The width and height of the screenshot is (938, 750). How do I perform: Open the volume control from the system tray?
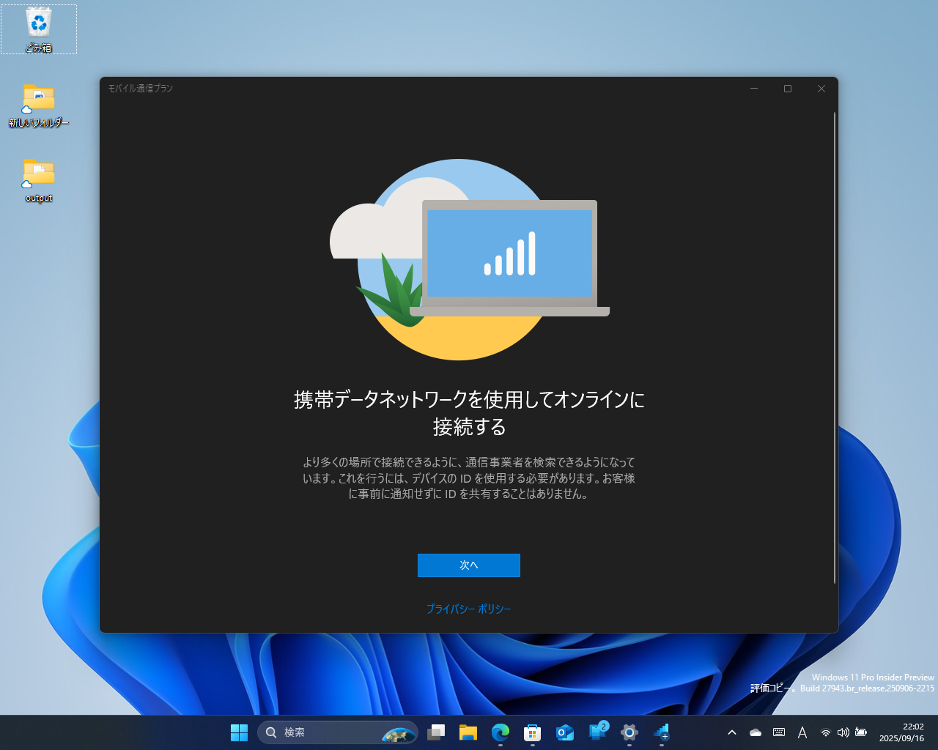(843, 732)
